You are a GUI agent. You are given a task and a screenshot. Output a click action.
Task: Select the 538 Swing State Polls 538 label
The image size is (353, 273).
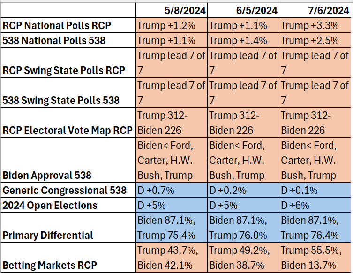[61, 100]
